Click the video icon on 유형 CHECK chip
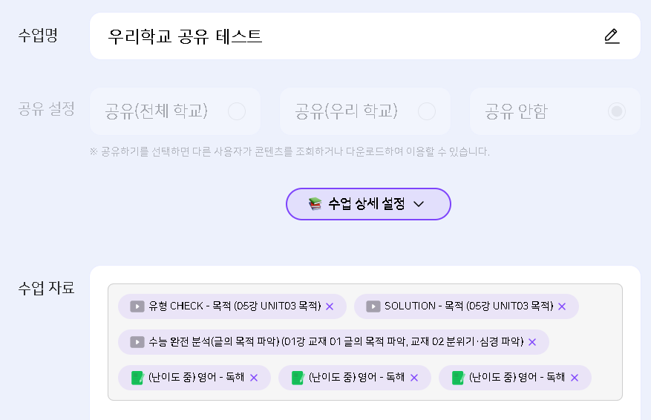 (x=137, y=306)
